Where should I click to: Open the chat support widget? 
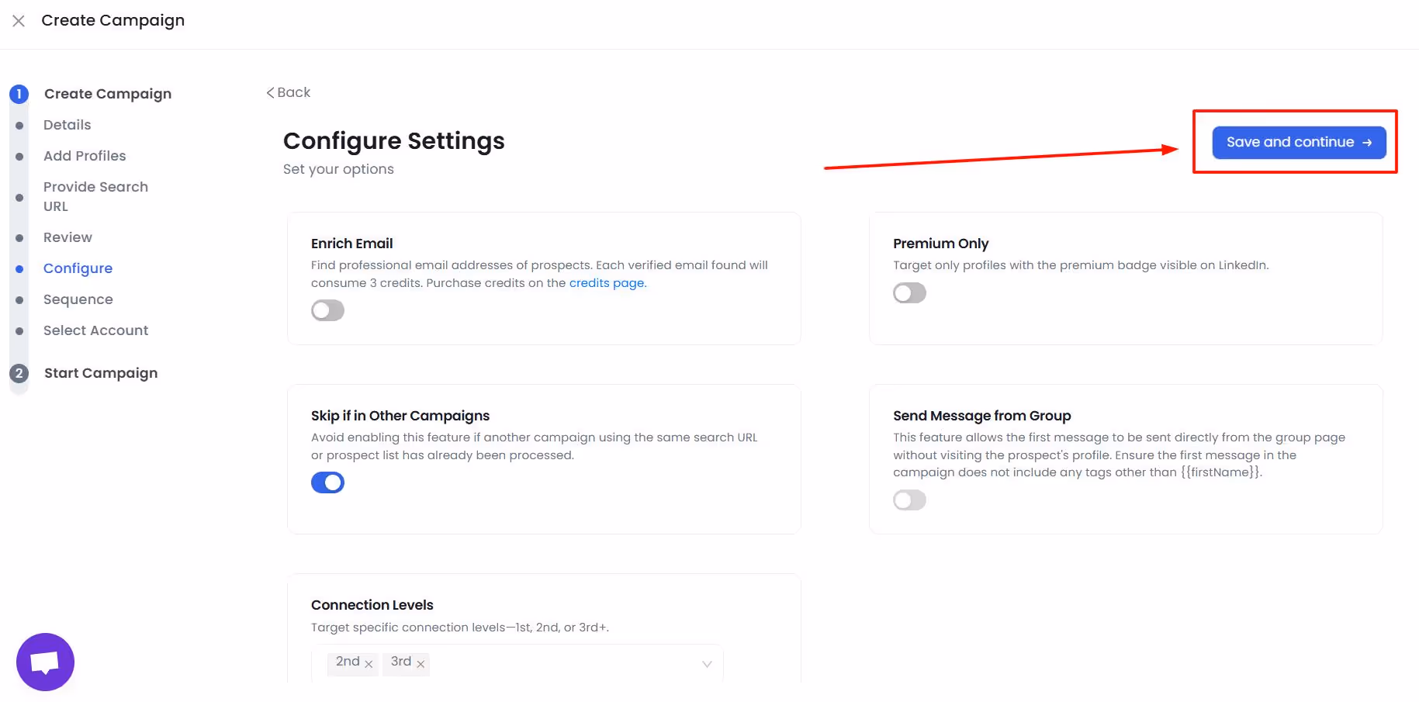pos(44,661)
